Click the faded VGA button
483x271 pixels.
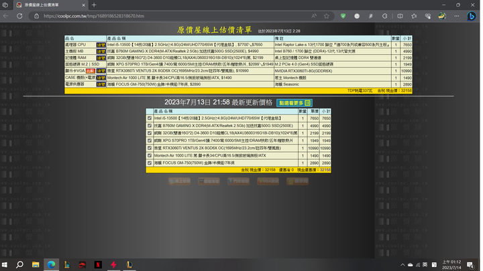click(x=268, y=181)
